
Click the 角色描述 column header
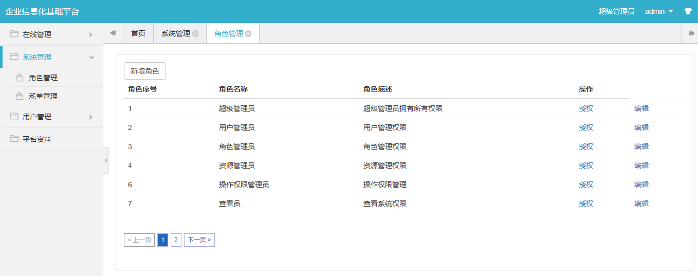(378, 89)
